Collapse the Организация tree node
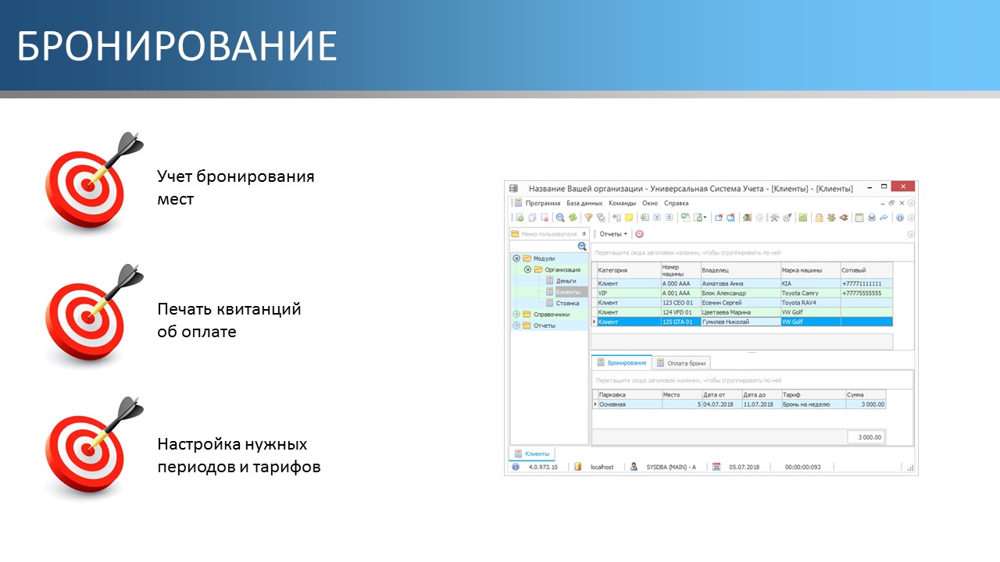The width and height of the screenshot is (1000, 562). point(527,269)
